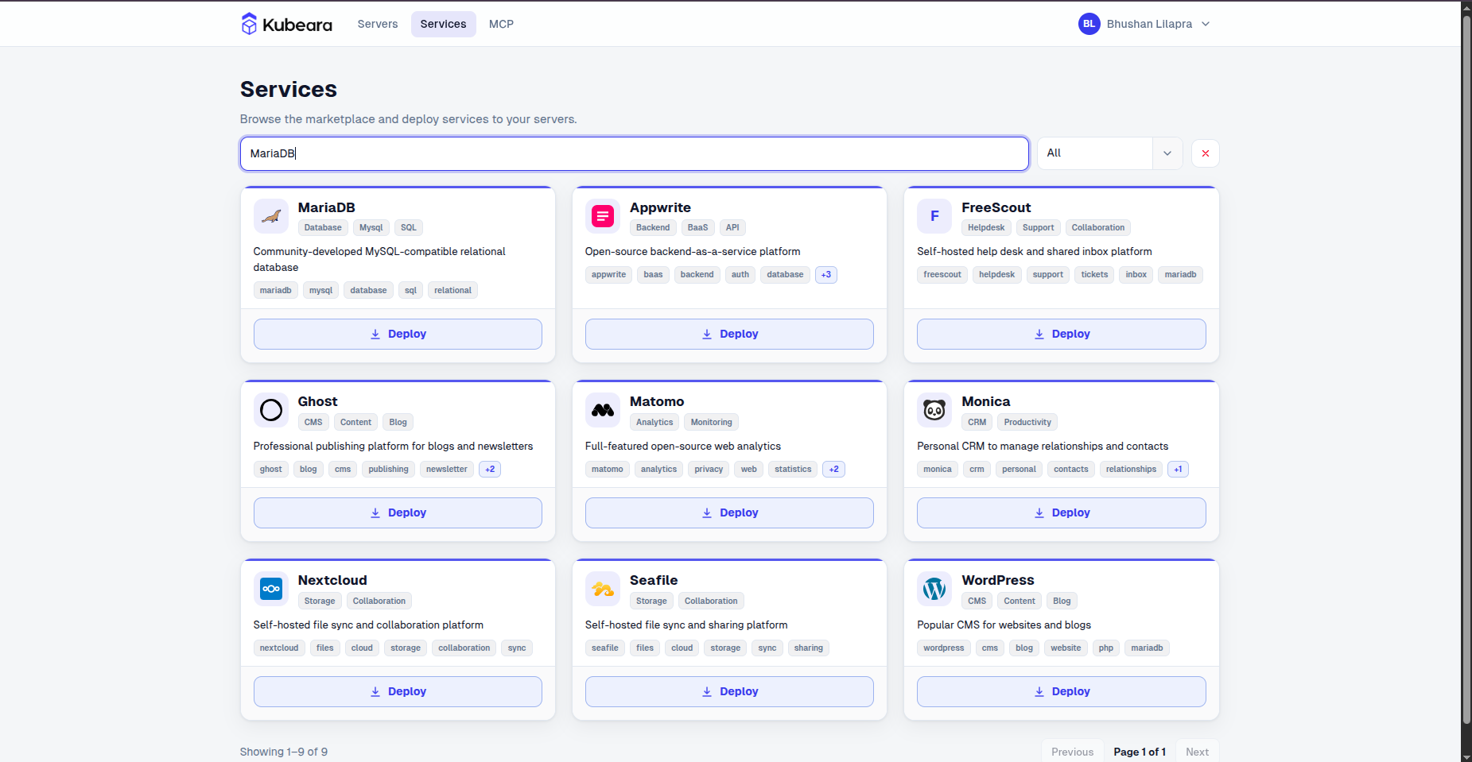Focus the services search field

(x=635, y=153)
